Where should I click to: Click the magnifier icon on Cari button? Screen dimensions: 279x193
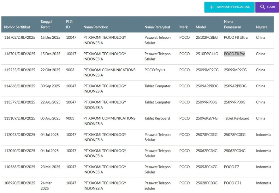[x=262, y=7]
